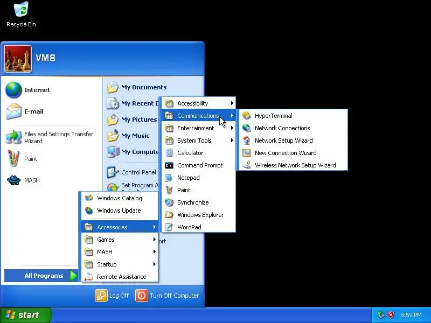This screenshot has width=431, height=323.
Task: Expand Games submenu arrow
Action: coord(154,240)
